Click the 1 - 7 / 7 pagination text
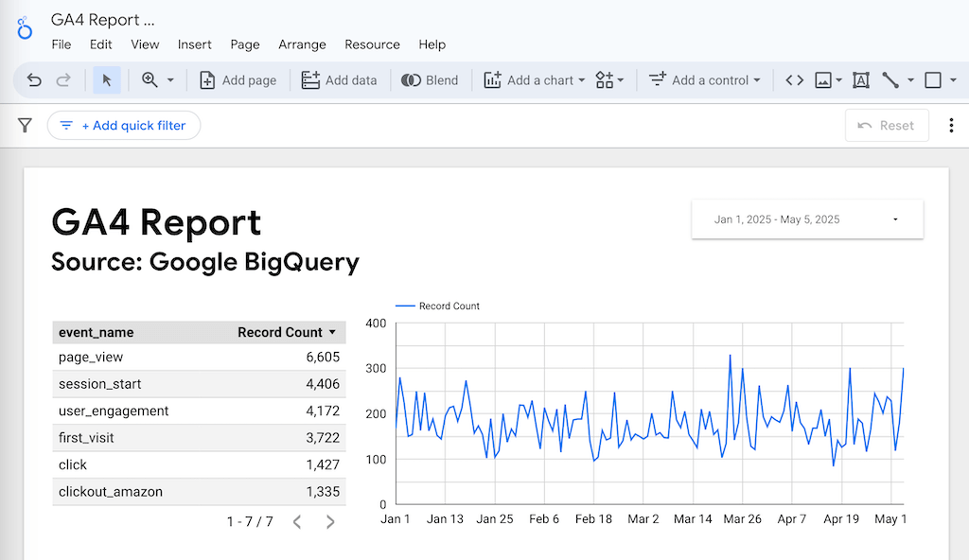Viewport: 969px width, 560px height. coord(250,522)
